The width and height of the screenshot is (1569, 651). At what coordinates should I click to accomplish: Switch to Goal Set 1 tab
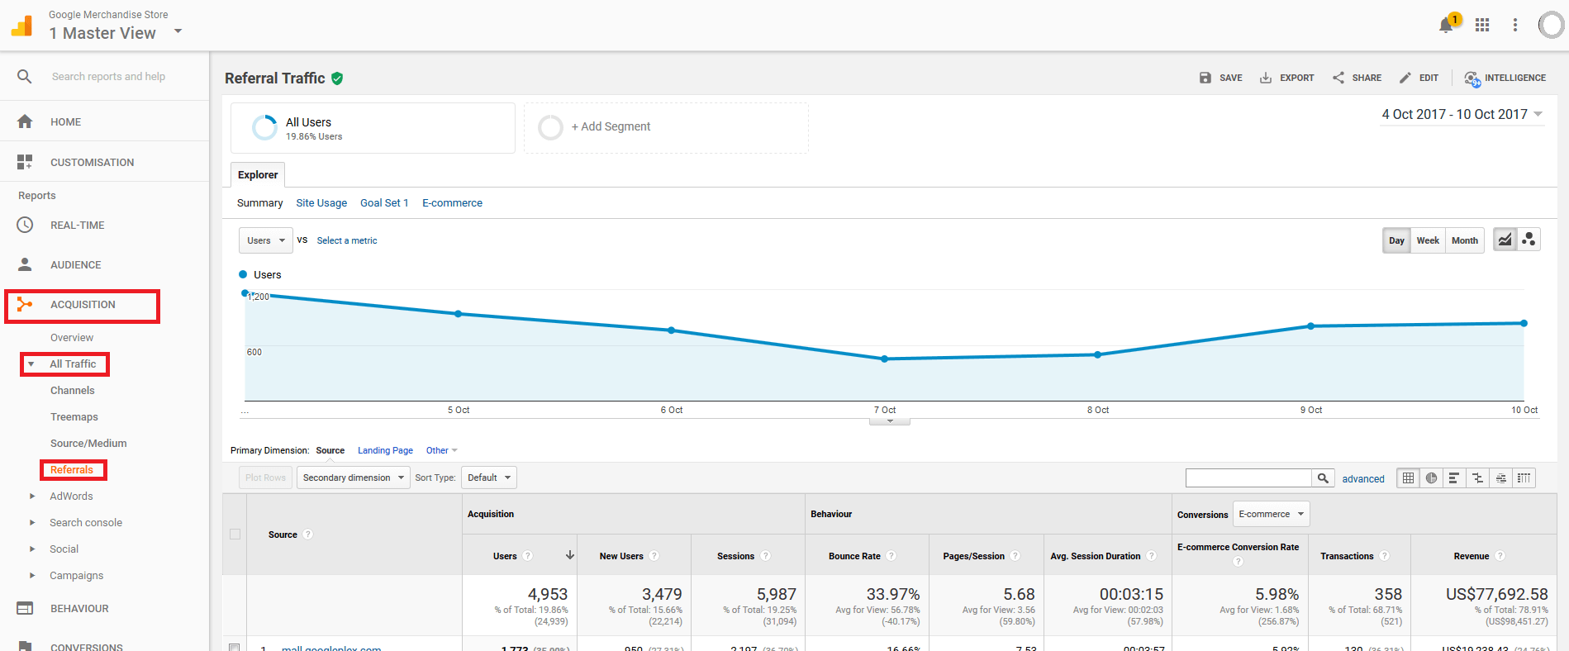[384, 202]
